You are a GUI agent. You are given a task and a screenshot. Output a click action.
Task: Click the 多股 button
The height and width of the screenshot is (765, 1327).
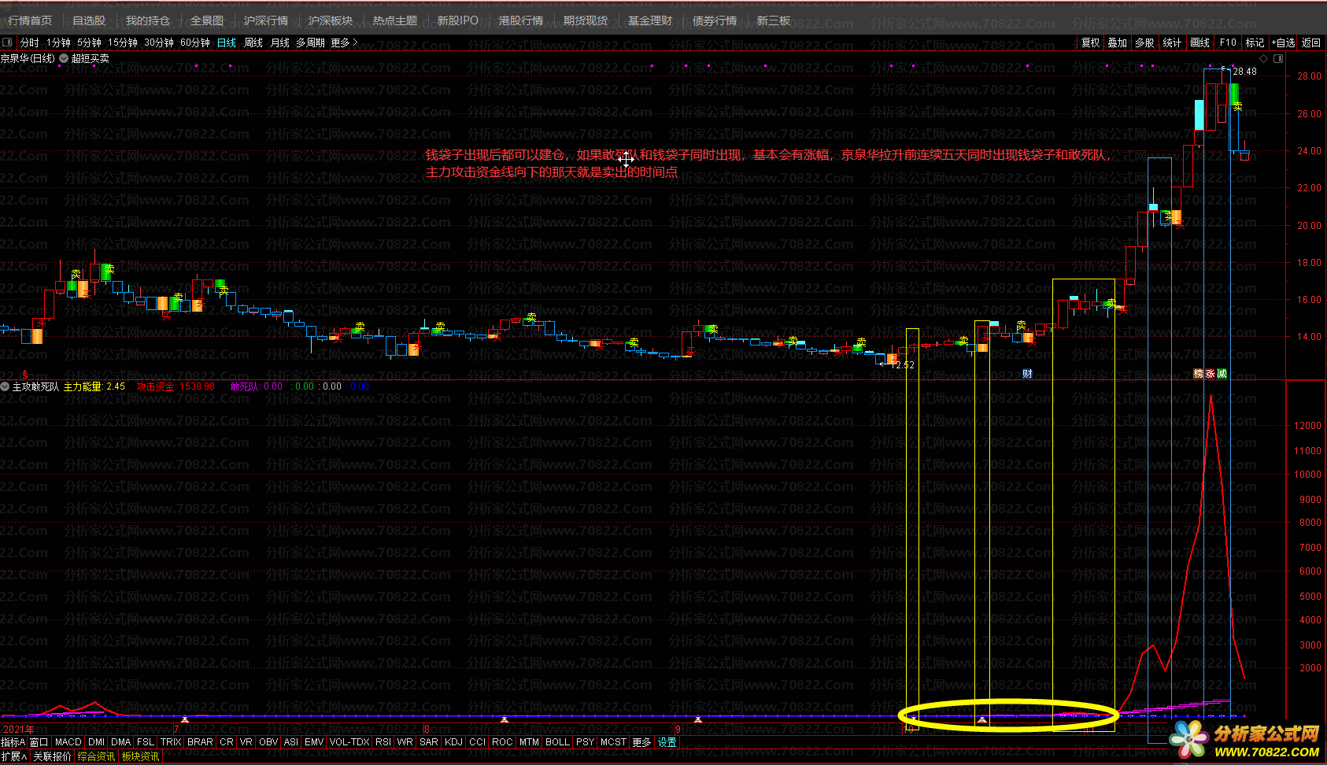[1144, 42]
